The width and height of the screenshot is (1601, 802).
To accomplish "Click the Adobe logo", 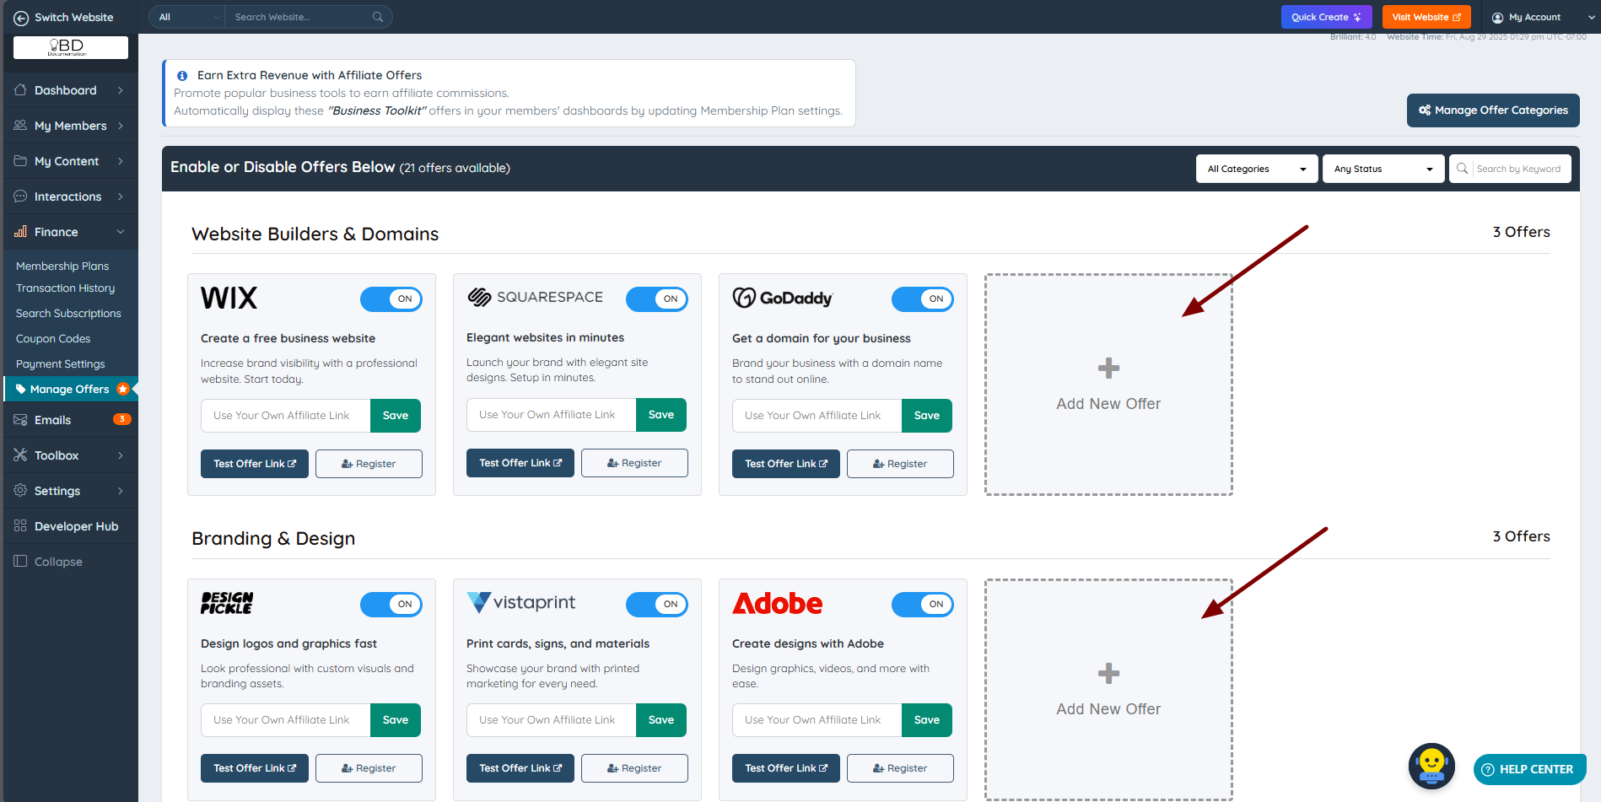I will pyautogui.click(x=777, y=603).
